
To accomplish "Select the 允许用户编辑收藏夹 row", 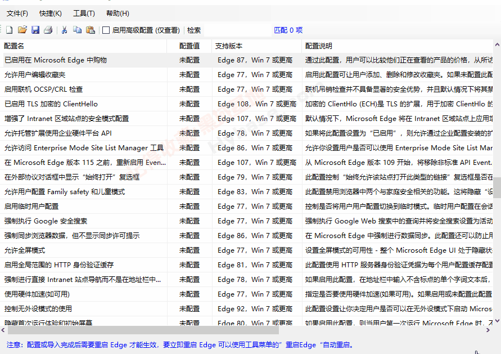I will (246, 75).
